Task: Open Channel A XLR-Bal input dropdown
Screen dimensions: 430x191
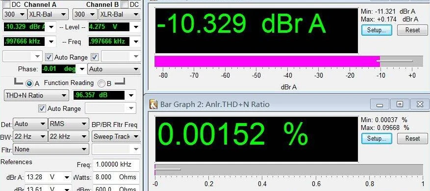Action: (x=48, y=14)
